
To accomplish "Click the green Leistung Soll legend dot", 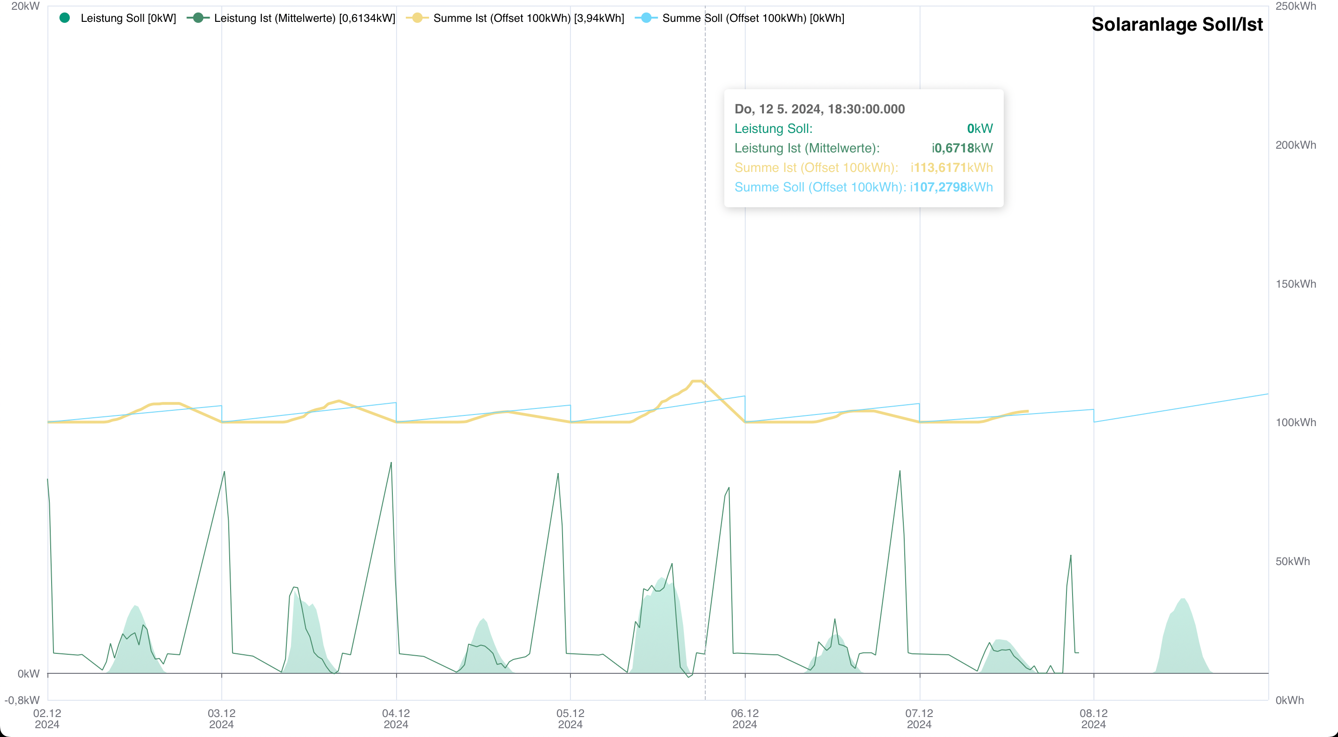I will (x=65, y=18).
